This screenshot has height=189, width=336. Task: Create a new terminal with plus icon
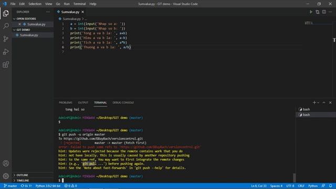(314, 103)
